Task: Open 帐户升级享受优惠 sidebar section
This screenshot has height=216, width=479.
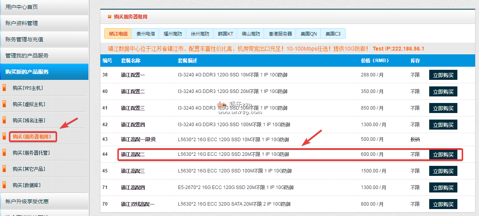Action: click(27, 201)
